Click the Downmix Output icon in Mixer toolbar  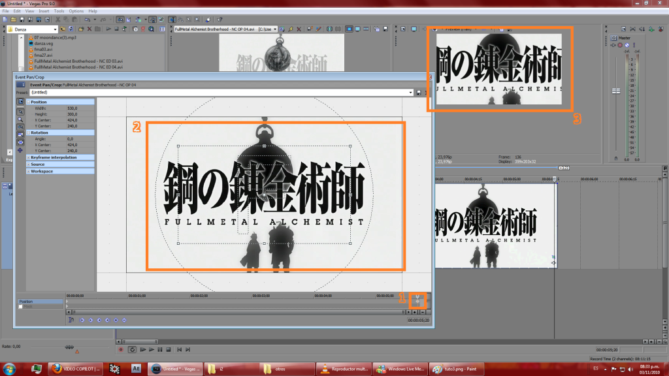(632, 29)
